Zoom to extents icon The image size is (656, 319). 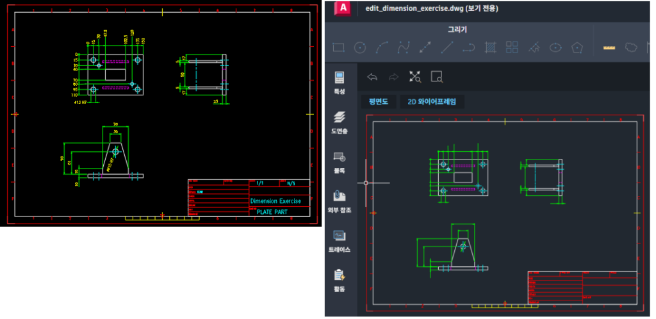(x=415, y=78)
